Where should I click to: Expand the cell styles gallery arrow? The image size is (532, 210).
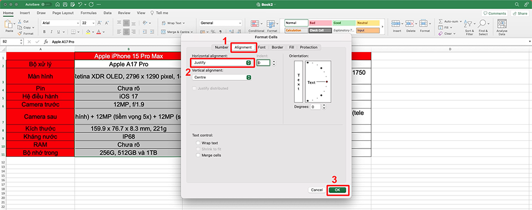tap(382, 27)
